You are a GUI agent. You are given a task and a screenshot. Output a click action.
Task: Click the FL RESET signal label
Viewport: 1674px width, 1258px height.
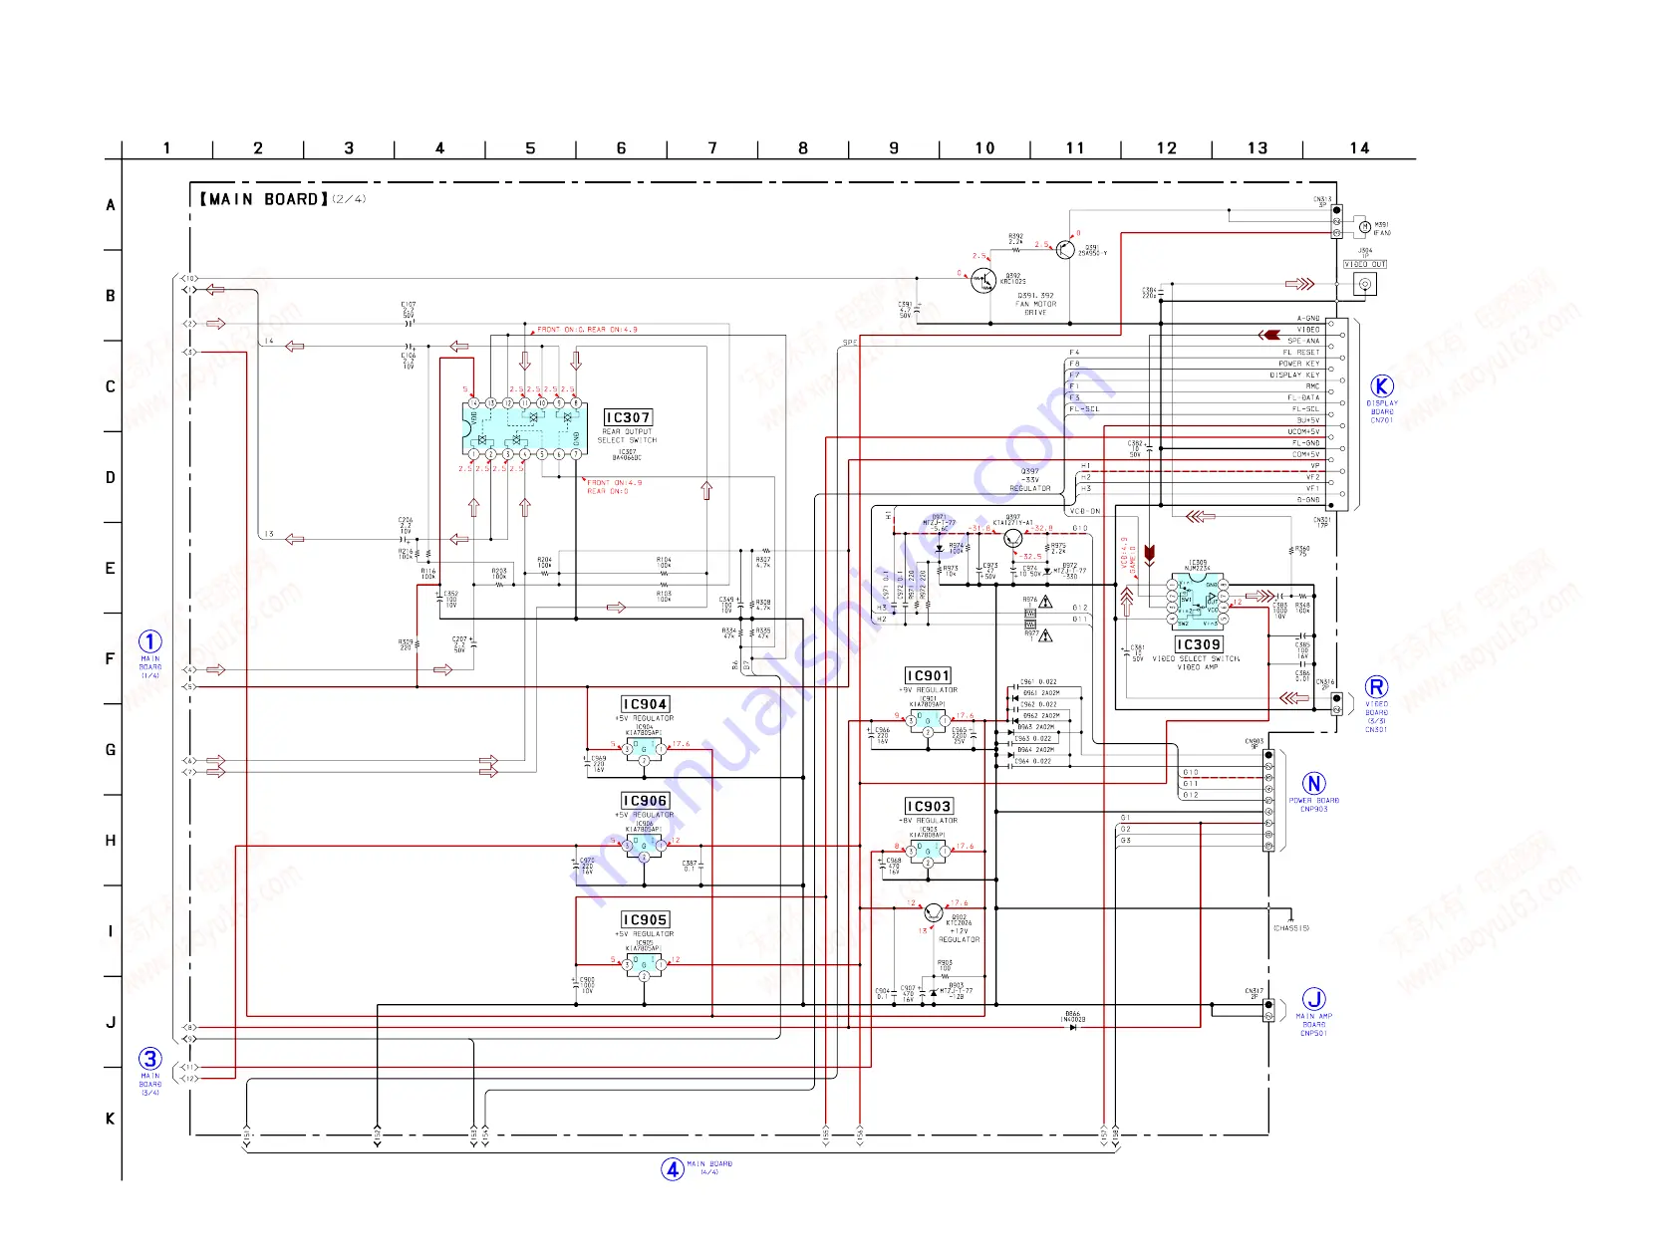(1301, 353)
